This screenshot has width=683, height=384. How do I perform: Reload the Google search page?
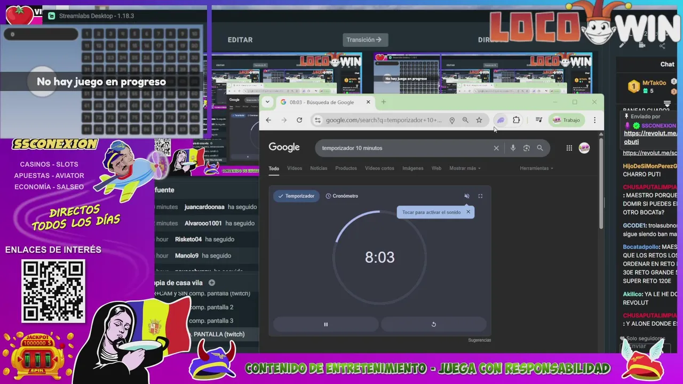click(x=299, y=120)
